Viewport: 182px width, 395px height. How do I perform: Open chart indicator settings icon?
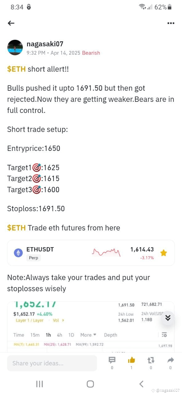pyautogui.click(x=164, y=335)
